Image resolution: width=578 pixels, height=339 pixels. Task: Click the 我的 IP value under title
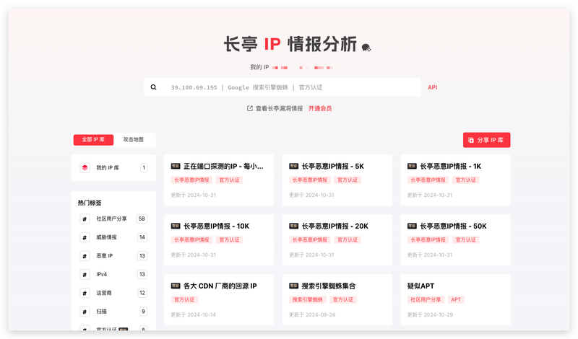(x=308, y=67)
